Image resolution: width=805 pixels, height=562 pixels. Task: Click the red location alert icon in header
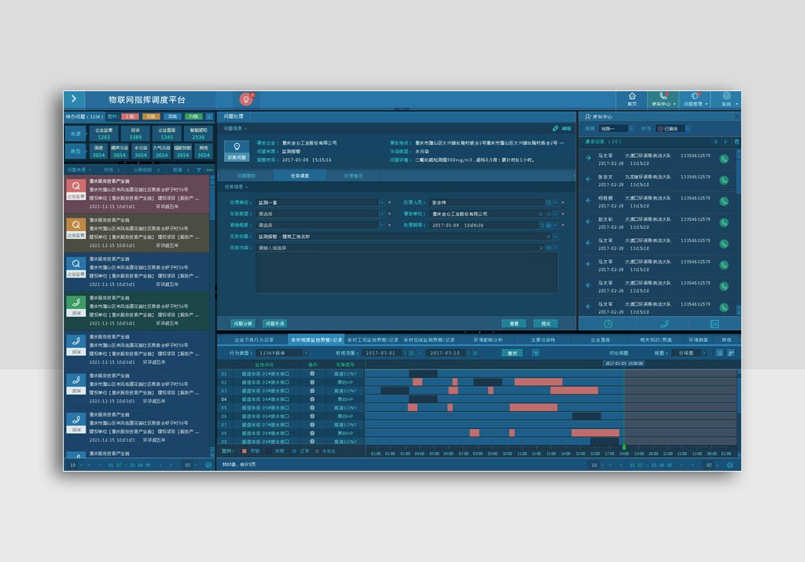tap(247, 99)
